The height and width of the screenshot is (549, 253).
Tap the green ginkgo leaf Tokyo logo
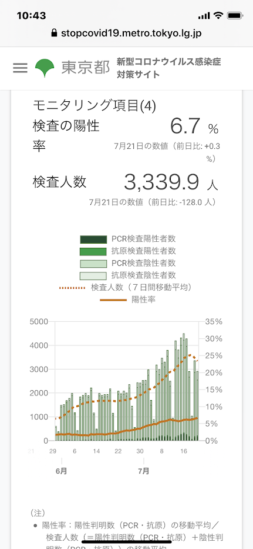click(45, 68)
